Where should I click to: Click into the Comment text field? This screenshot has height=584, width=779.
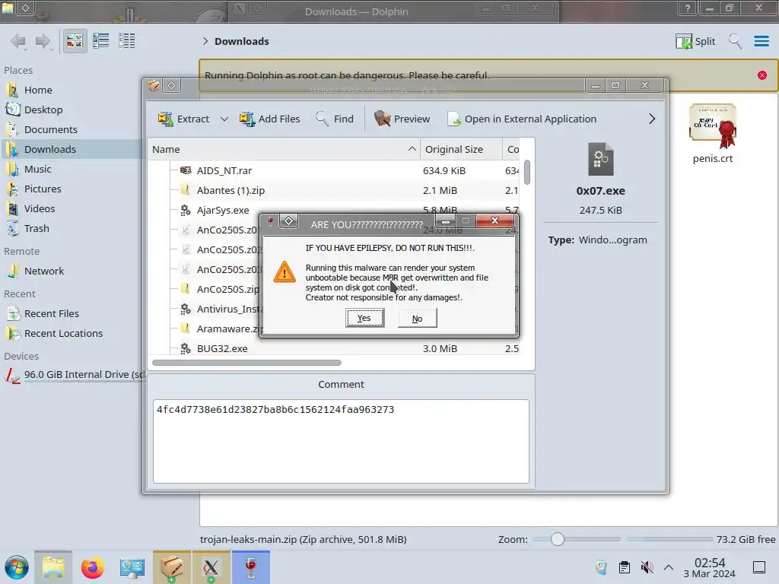click(x=341, y=441)
